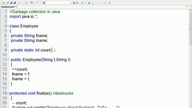Image resolution: width=192 pixels, height=108 pixels.
Task: Click 'protected void finalize()' text
Action: 31,93
